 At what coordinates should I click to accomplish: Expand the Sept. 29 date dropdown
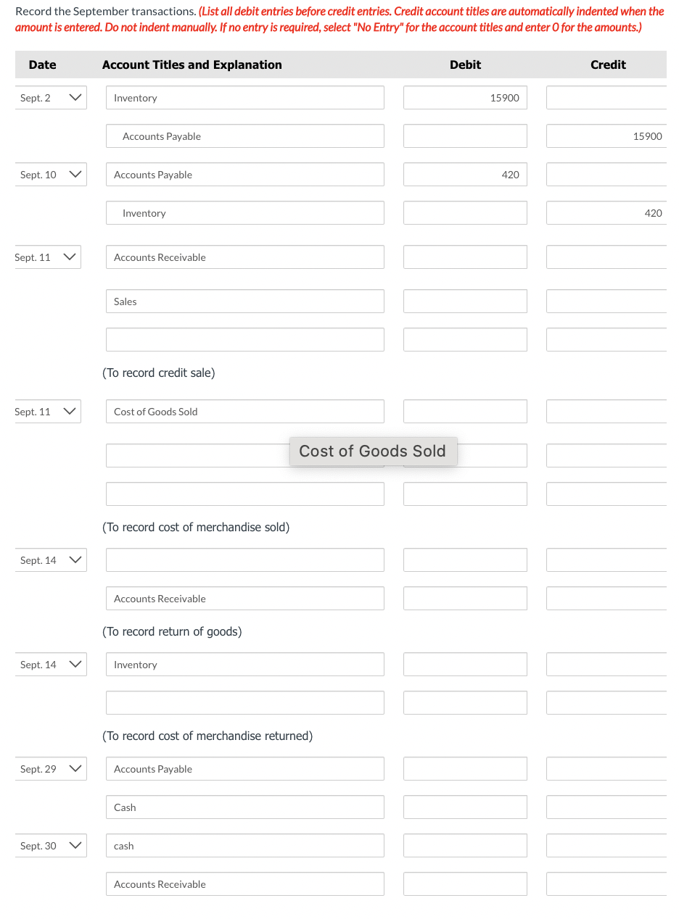pos(51,769)
